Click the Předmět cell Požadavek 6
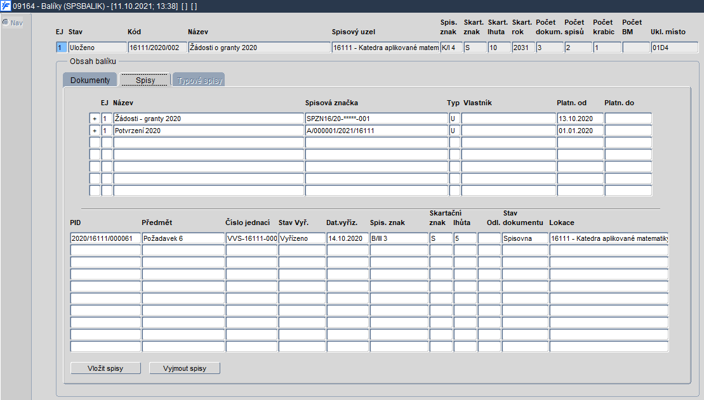Viewport: 704px width, 400px height. point(183,238)
